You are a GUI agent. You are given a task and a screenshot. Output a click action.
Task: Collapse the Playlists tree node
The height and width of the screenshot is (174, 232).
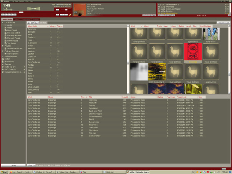tap(3, 46)
